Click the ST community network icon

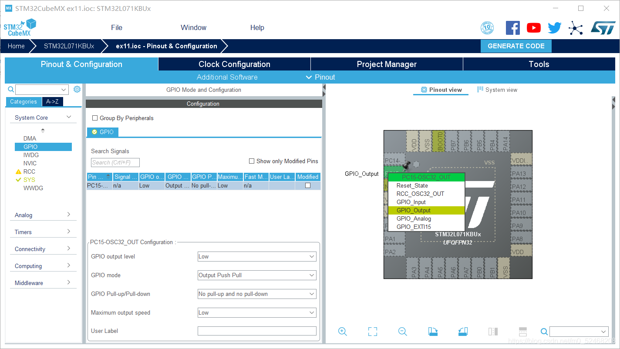point(576,28)
